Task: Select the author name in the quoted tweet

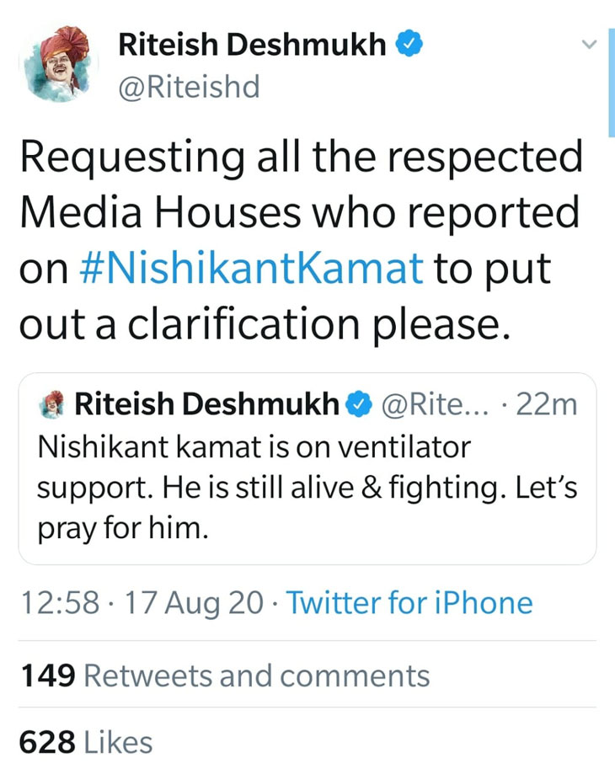Action: click(x=206, y=405)
